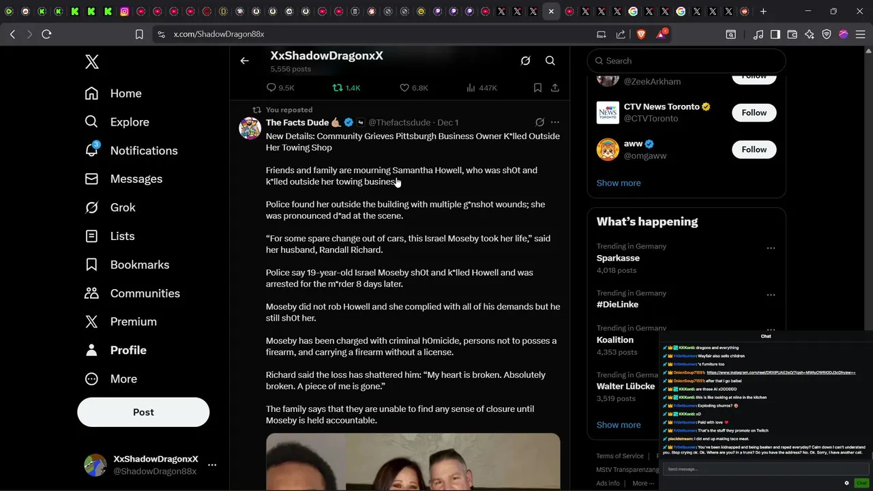View site information icon beside the URL
This screenshot has height=491, width=873.
coord(161,34)
